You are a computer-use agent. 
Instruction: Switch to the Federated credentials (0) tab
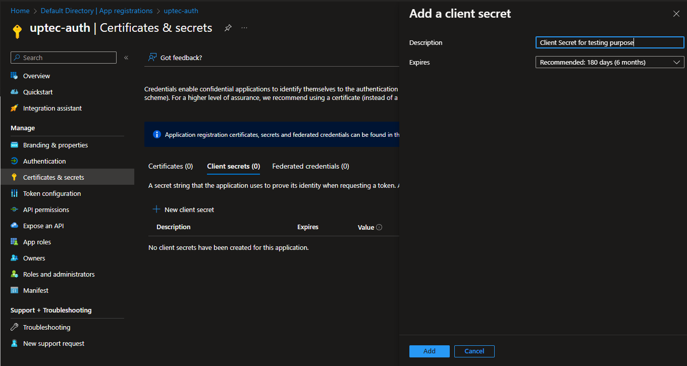[310, 166]
